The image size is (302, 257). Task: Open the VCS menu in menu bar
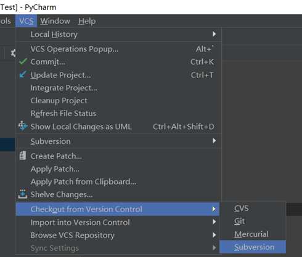coord(27,21)
